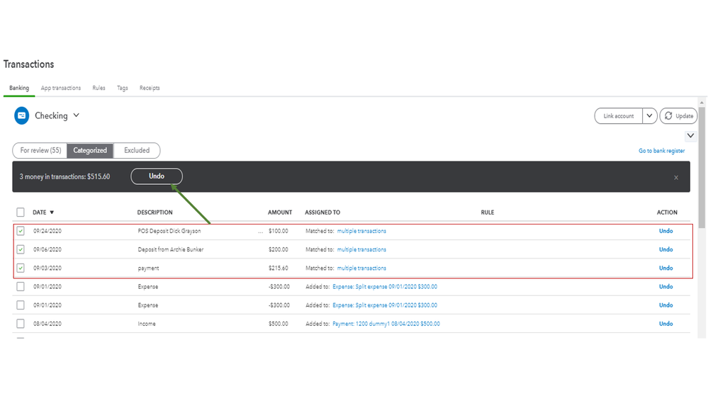Open Payment 1200 dummy1 link
The image size is (708, 398).
click(386, 324)
